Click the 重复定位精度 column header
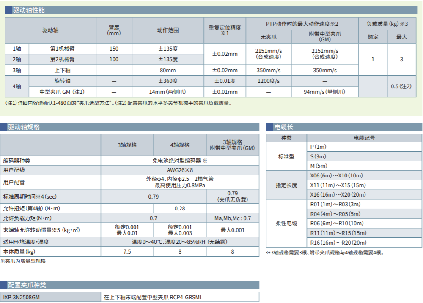This screenshot has width=423, height=303. click(225, 30)
